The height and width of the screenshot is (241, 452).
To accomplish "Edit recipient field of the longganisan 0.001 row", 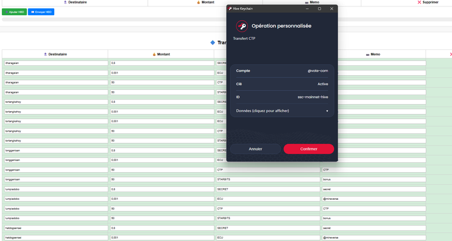I will [x=56, y=160].
